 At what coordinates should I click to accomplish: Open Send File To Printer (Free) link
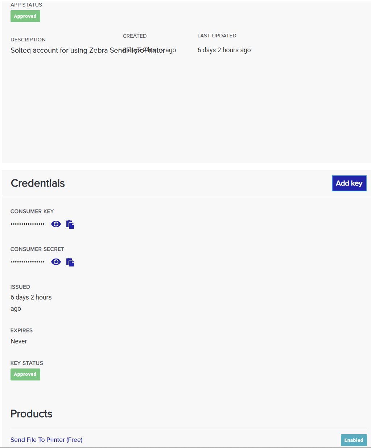click(x=46, y=440)
